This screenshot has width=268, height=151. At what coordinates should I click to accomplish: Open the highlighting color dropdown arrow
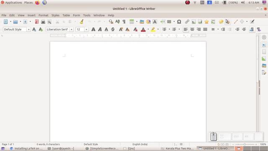click(x=158, y=29)
